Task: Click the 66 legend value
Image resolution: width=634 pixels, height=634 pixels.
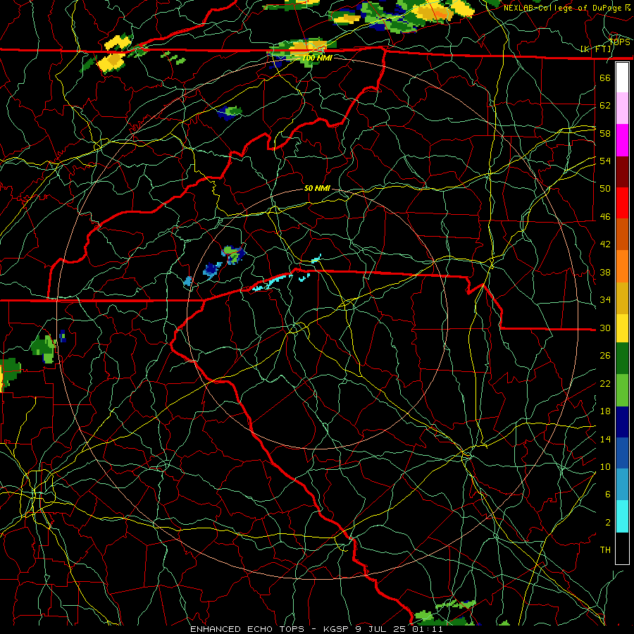Action: coord(605,77)
